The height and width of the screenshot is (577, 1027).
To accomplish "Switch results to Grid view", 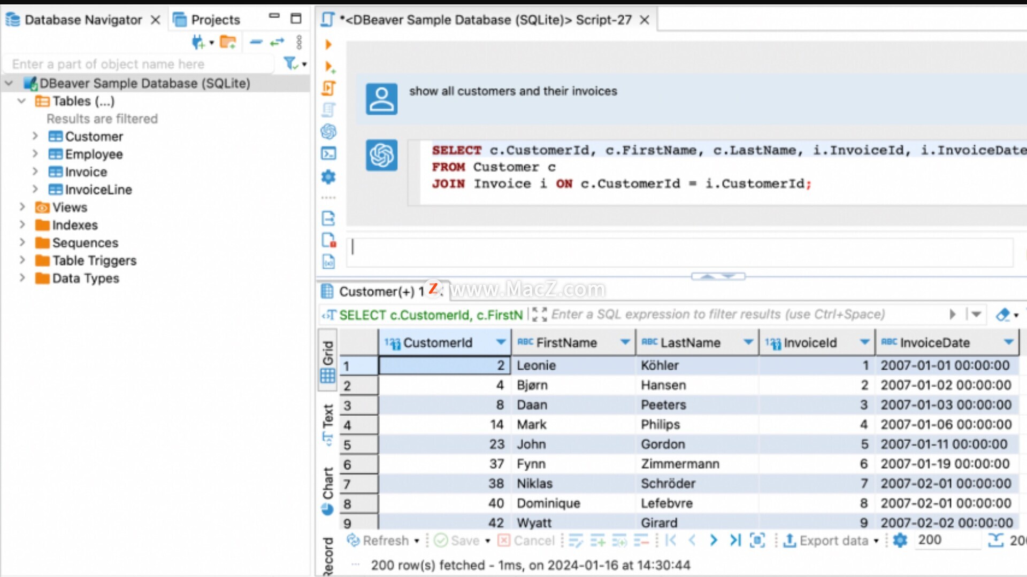I will [x=328, y=361].
